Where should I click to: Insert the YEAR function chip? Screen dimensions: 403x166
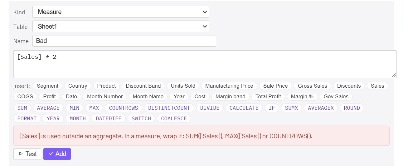coord(53,118)
